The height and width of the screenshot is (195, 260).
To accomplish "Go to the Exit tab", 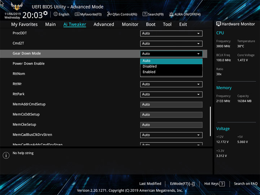I will (x=183, y=25).
